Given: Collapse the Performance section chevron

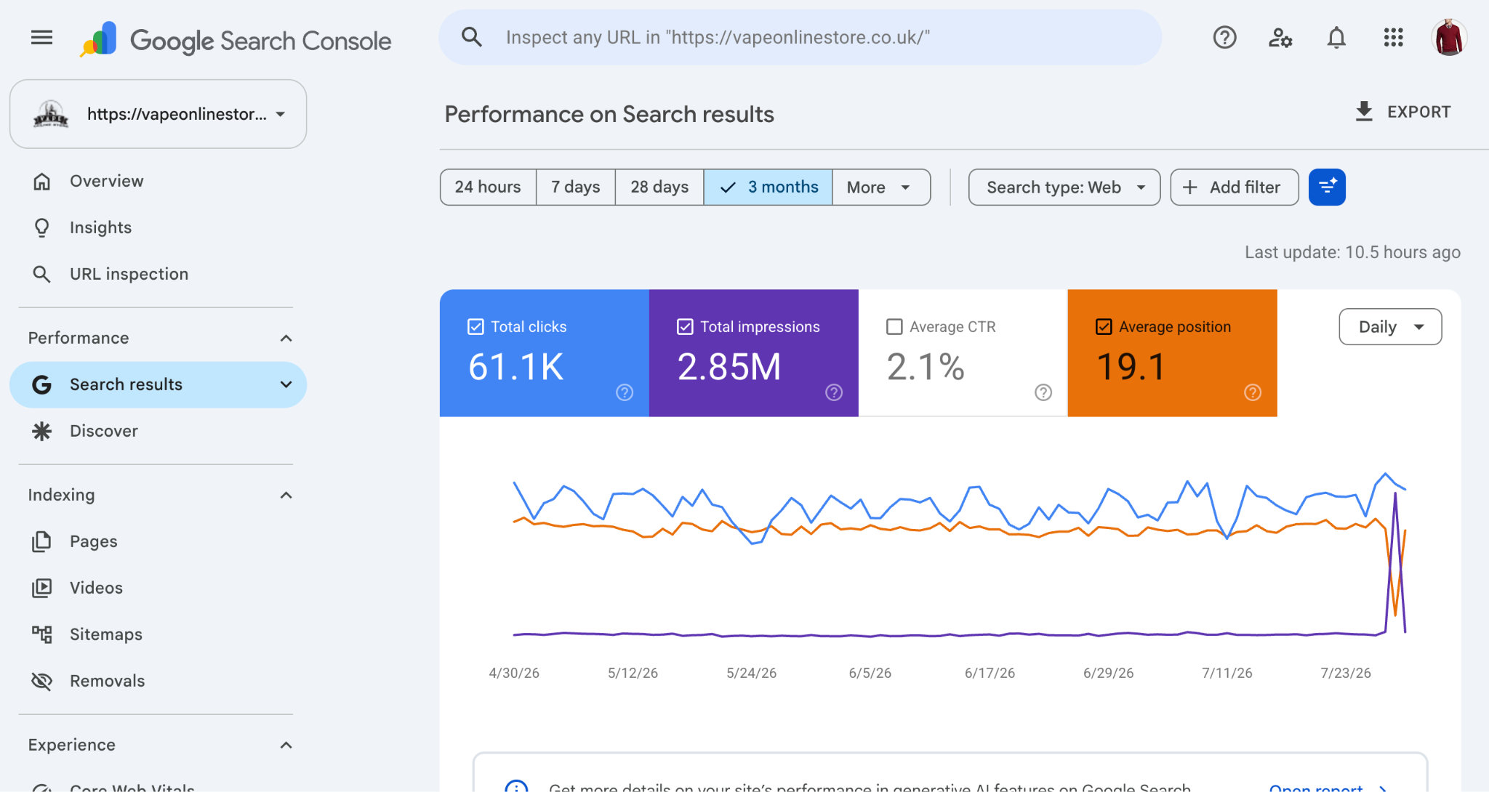Looking at the screenshot, I should click(286, 338).
